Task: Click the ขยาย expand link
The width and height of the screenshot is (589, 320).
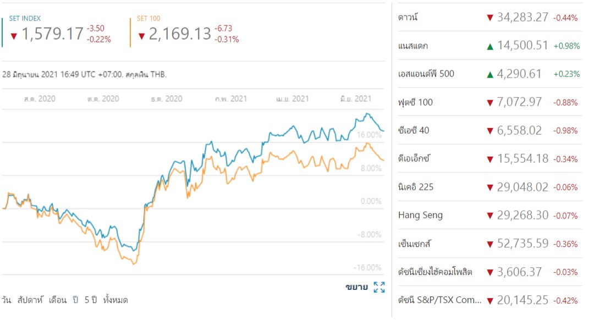Action: (356, 287)
